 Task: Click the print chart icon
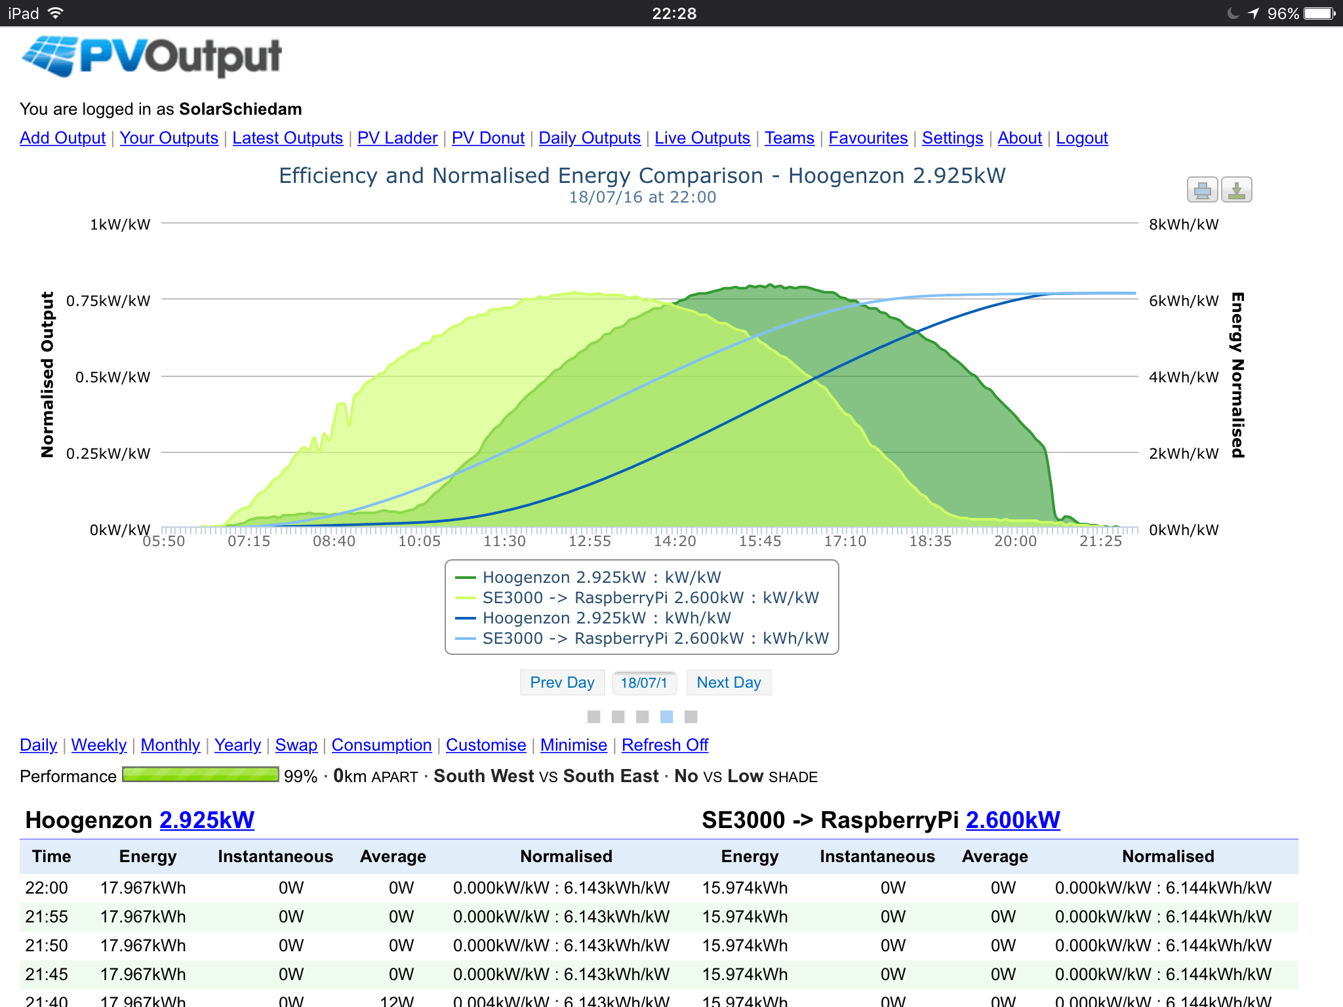click(x=1202, y=190)
